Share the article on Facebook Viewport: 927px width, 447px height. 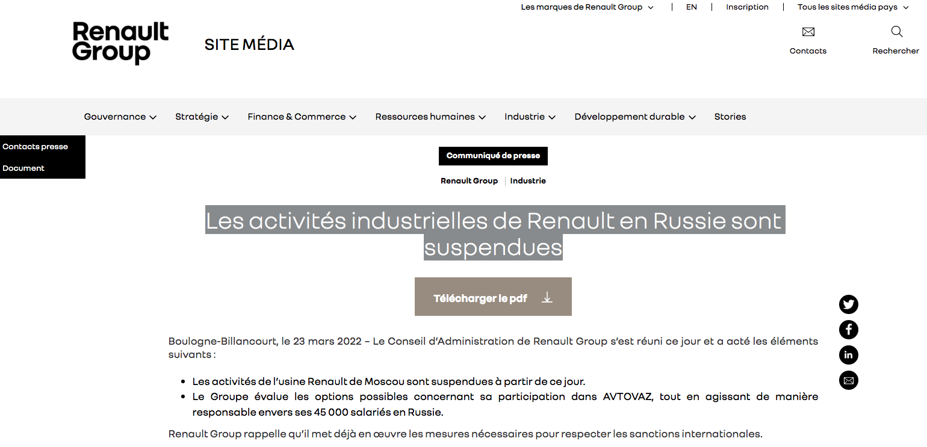click(849, 330)
